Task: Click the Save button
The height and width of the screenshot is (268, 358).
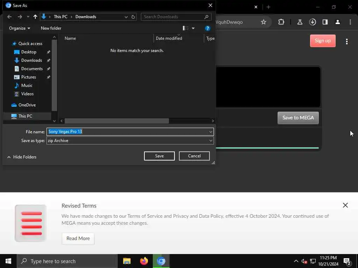Action: 159,156
